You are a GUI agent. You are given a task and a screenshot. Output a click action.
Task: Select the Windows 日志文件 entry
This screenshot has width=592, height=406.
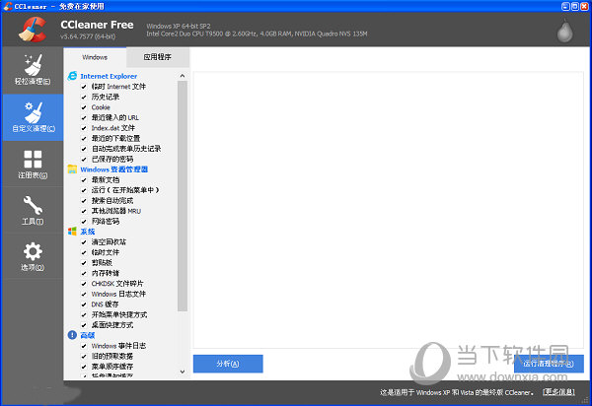[118, 294]
